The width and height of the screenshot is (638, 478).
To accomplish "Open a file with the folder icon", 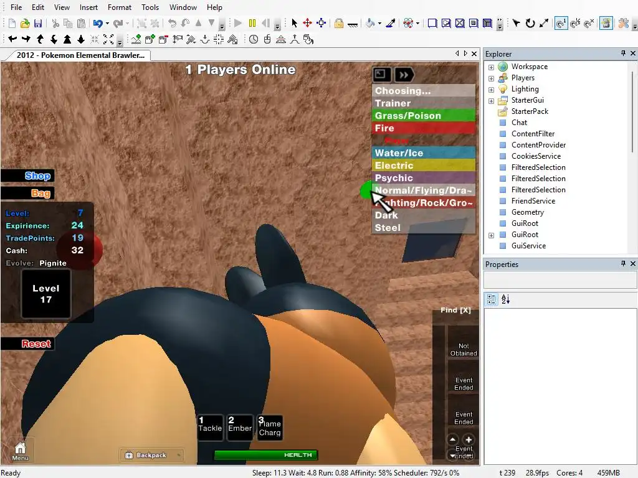I will coord(25,23).
